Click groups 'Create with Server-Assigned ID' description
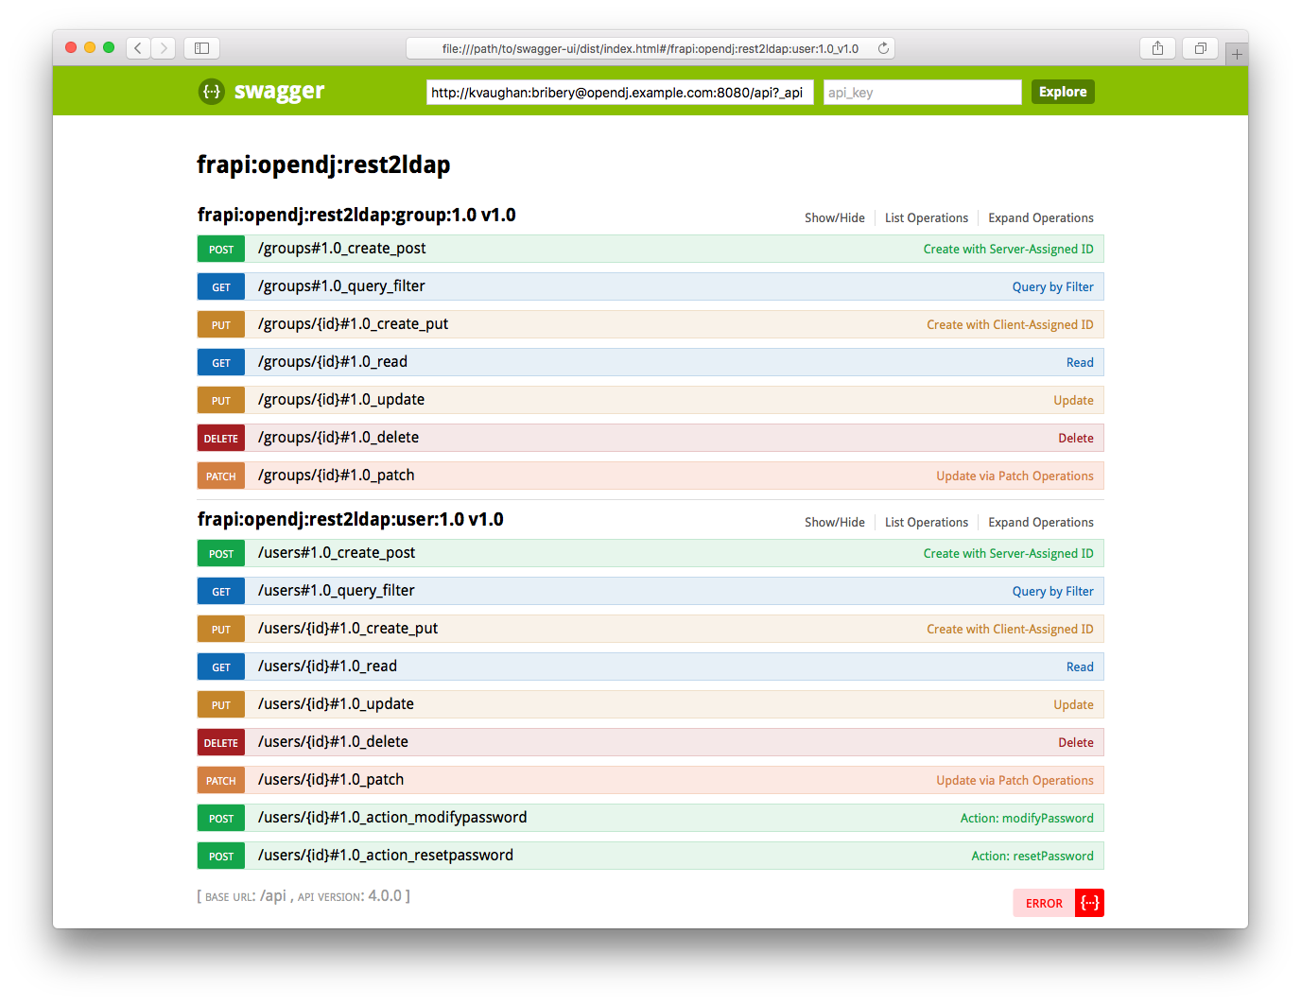The height and width of the screenshot is (1004, 1301). click(x=1009, y=250)
